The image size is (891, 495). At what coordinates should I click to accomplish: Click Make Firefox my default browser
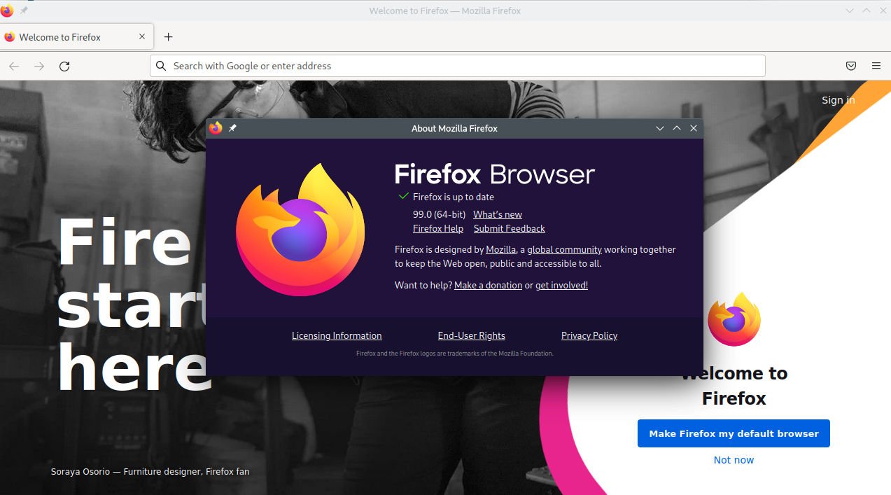[734, 433]
